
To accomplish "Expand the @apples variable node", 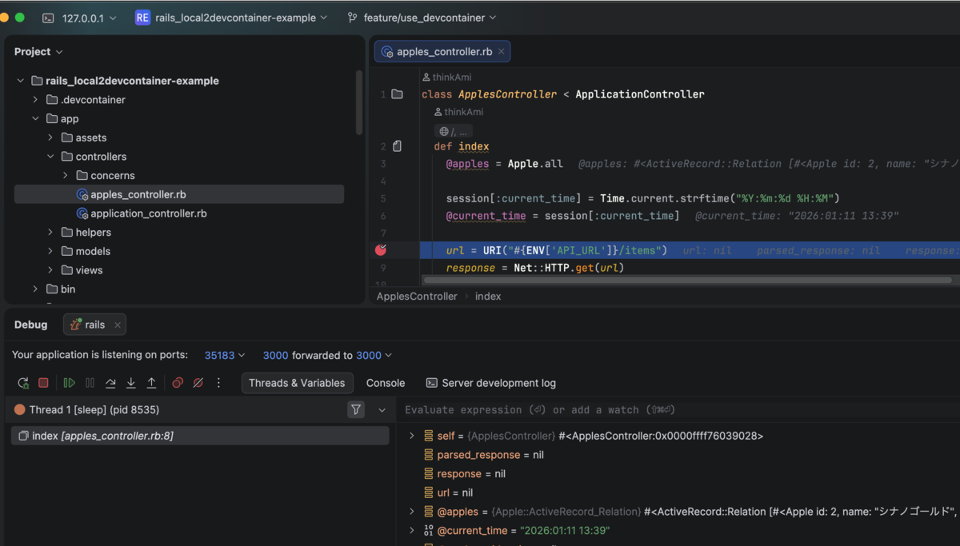I will click(x=412, y=512).
